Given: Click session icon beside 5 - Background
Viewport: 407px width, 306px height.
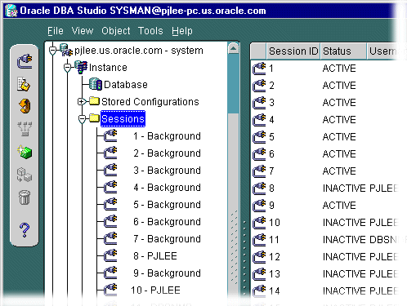Looking at the screenshot, I should point(110,204).
